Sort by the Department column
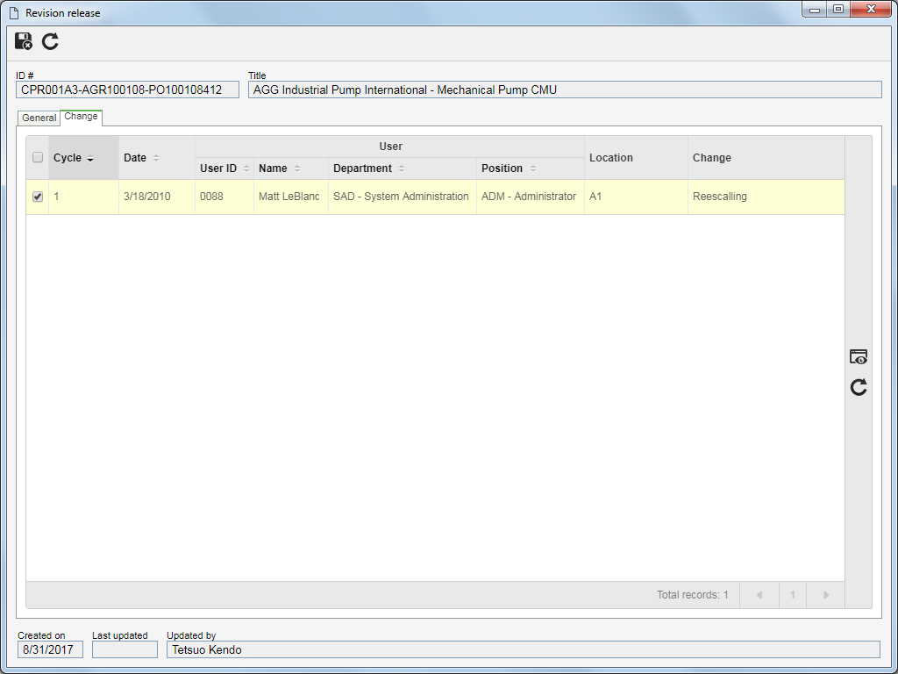Viewport: 898px width, 674px height. [x=402, y=168]
